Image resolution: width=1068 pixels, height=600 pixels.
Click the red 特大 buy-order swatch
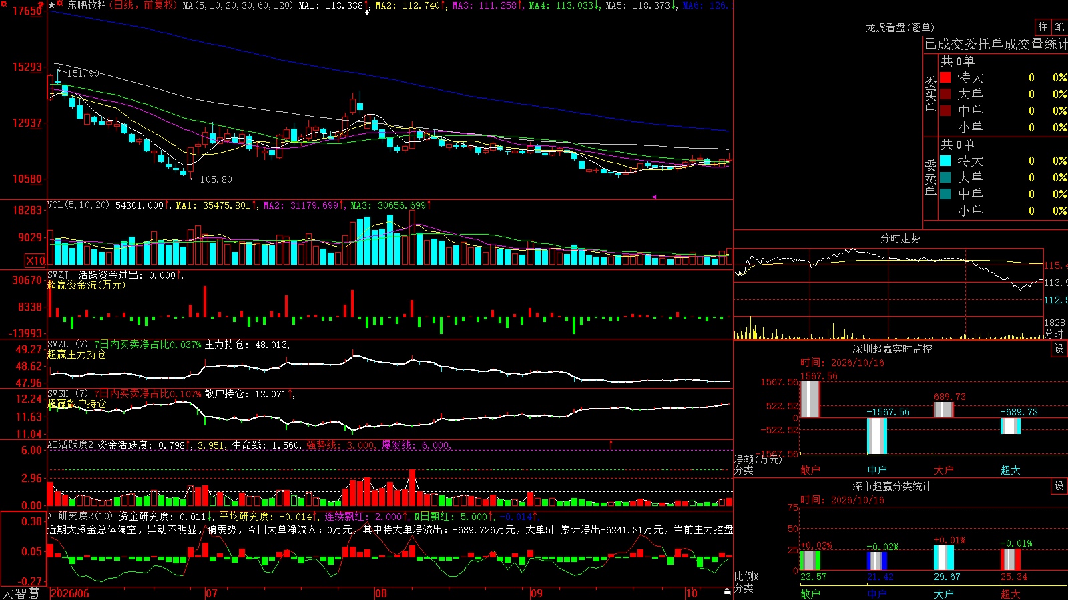tap(945, 77)
